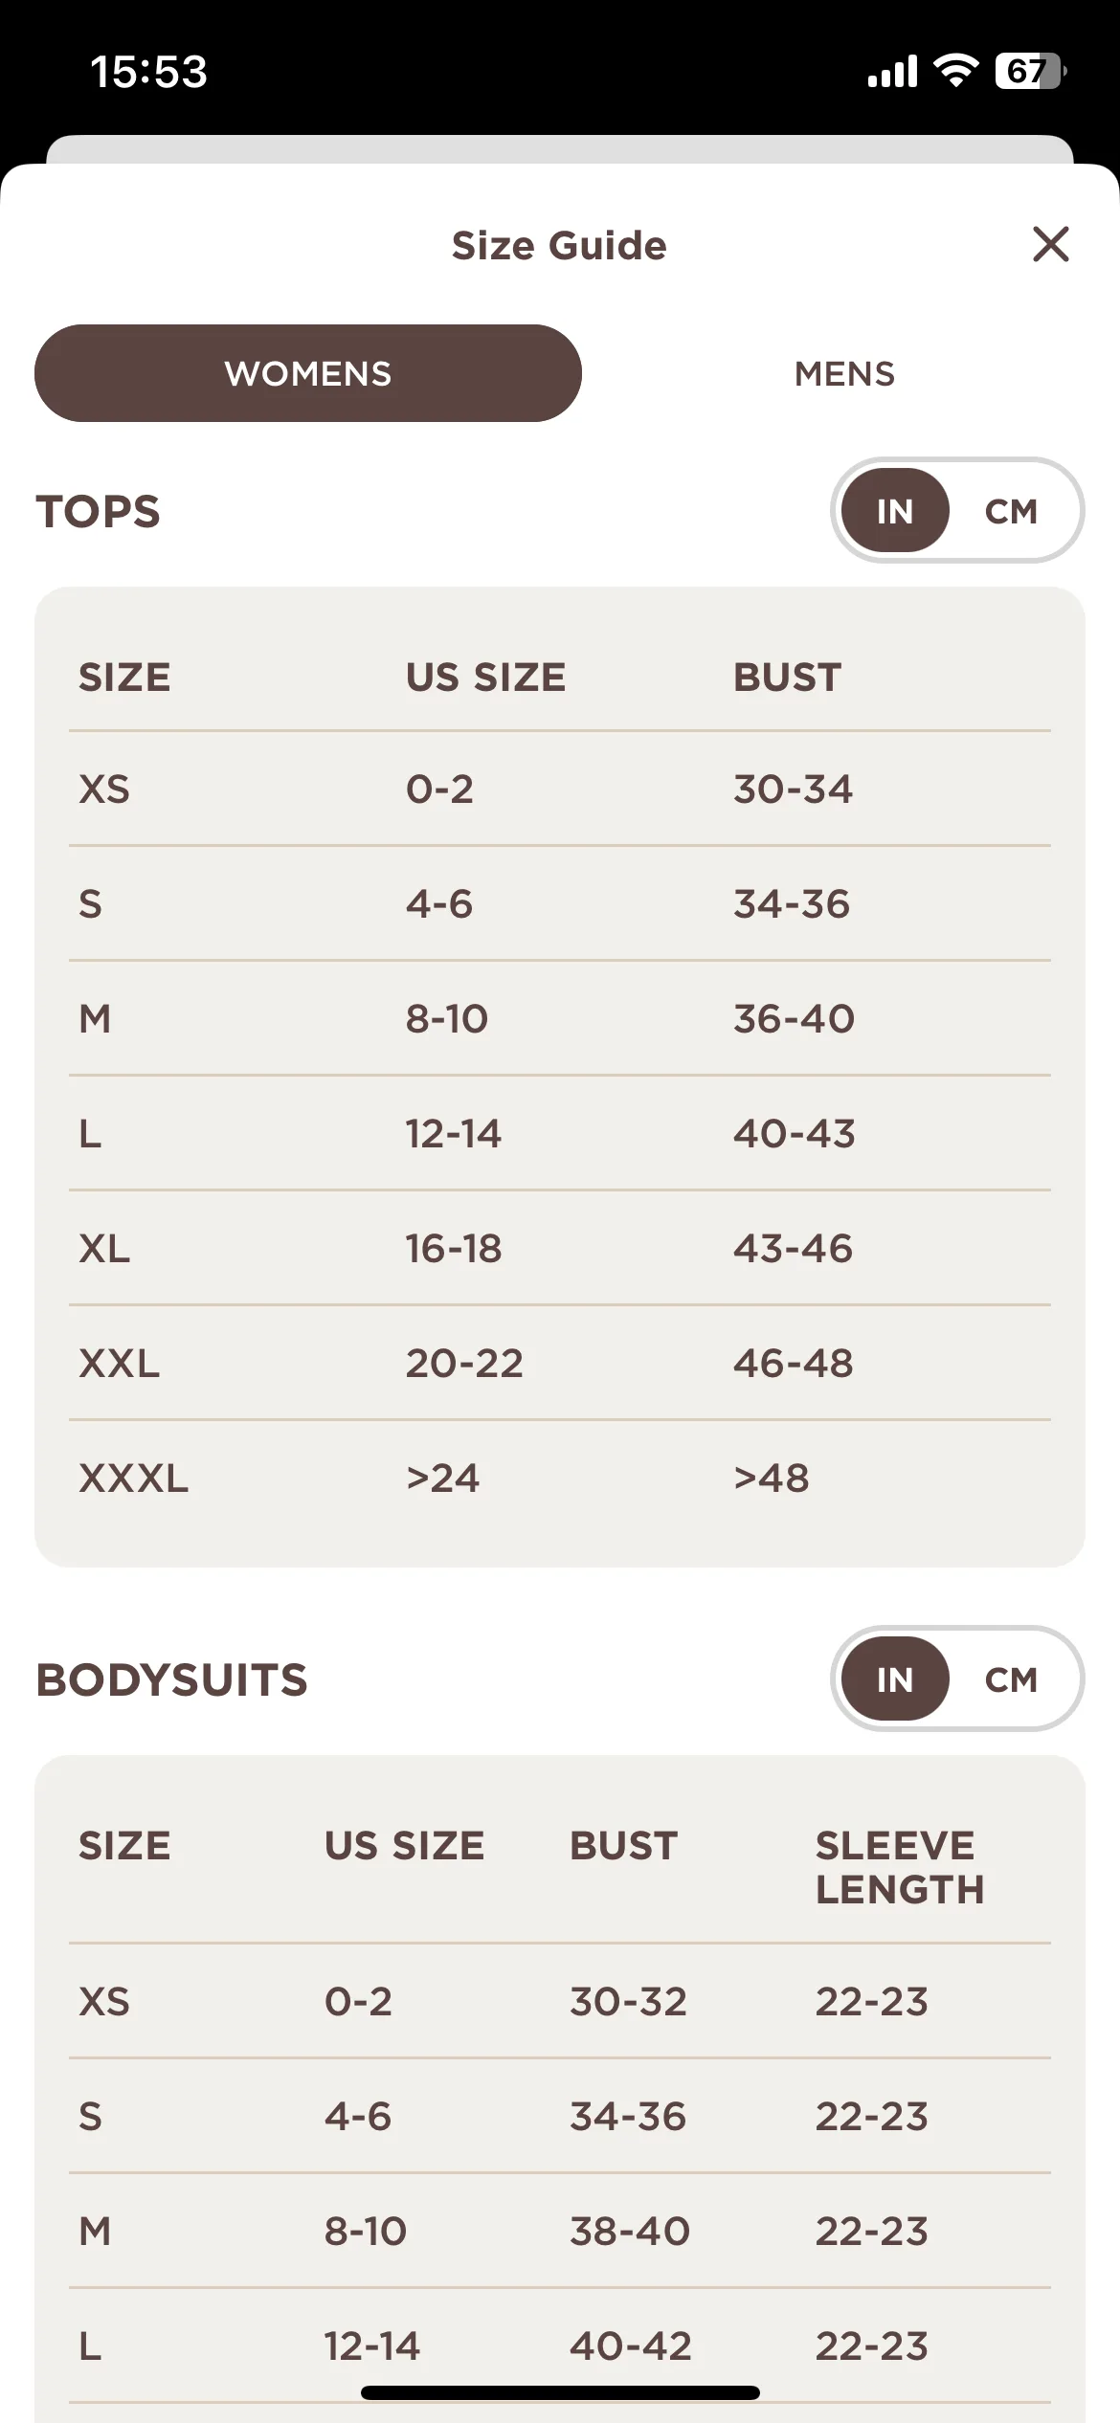The width and height of the screenshot is (1120, 2423).
Task: Tap the Tops XS size row
Action: (560, 789)
